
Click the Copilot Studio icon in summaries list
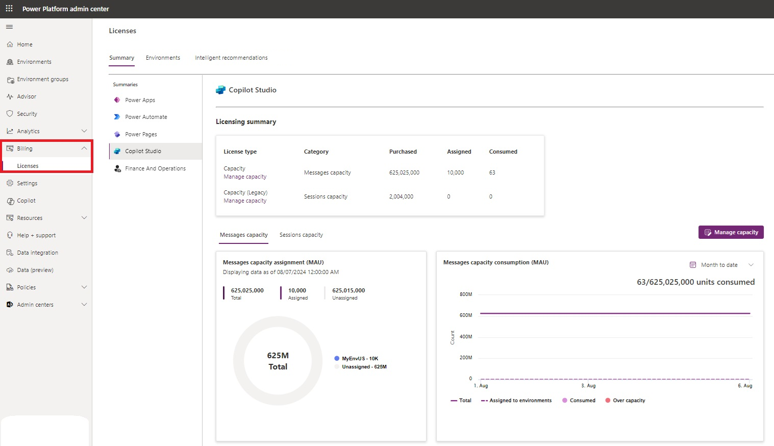pyautogui.click(x=117, y=151)
